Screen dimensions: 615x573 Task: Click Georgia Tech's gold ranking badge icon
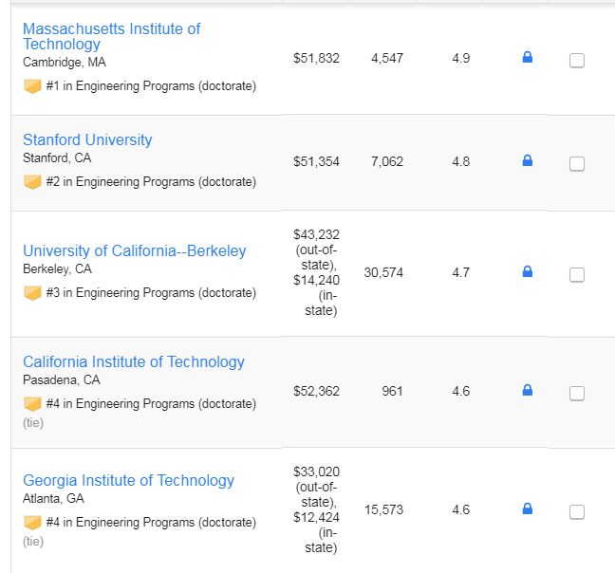[x=32, y=523]
